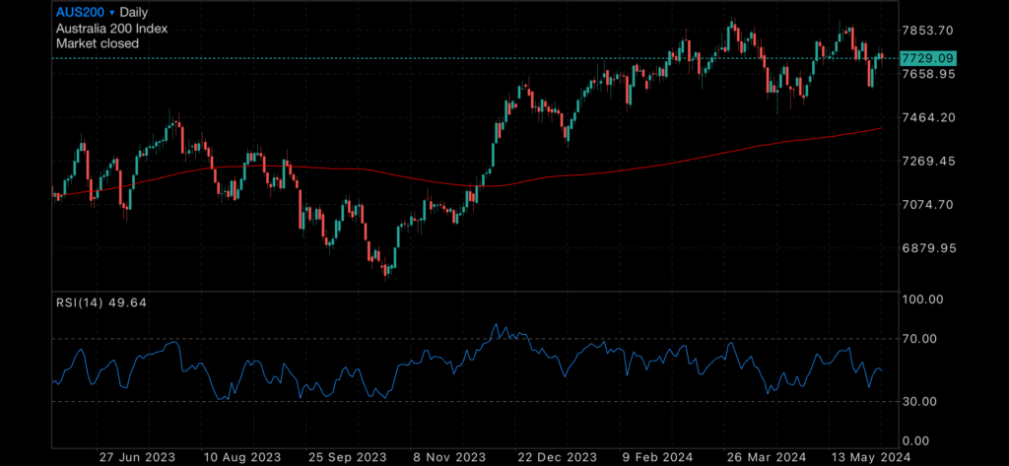Click the 6879.95 price axis label

pyautogui.click(x=928, y=248)
